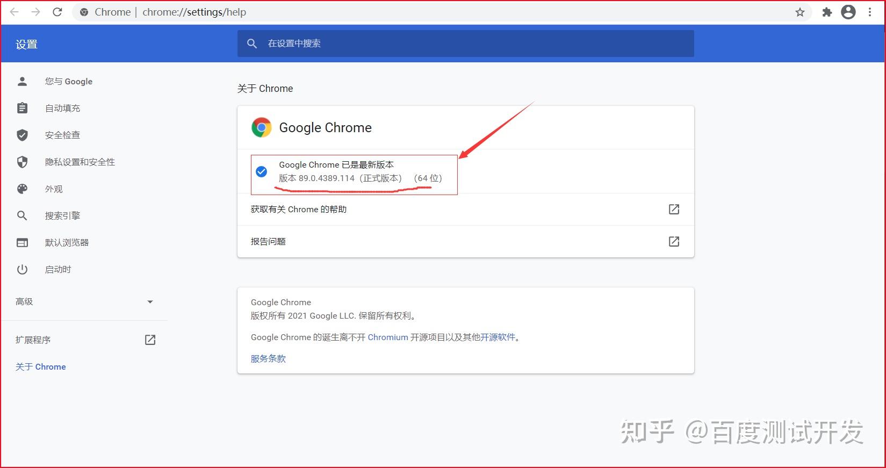
Task: Click the search magnifier icon in settings
Action: tap(252, 44)
